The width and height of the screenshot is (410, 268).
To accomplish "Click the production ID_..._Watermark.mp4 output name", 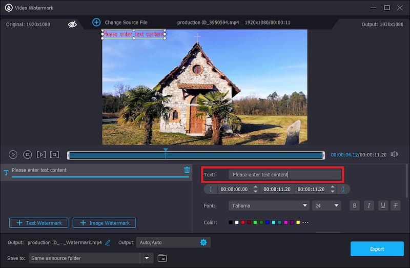I will pyautogui.click(x=65, y=243).
